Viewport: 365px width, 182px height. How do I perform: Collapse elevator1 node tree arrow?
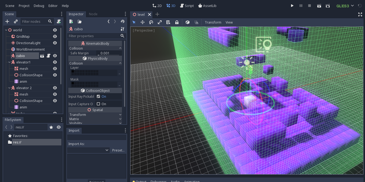click(x=9, y=62)
